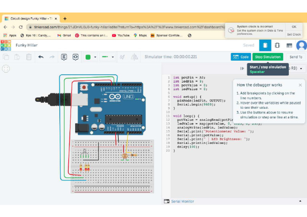The height and width of the screenshot is (217, 307).
Task: Click the Serial Monitor icon
Action: point(166,201)
